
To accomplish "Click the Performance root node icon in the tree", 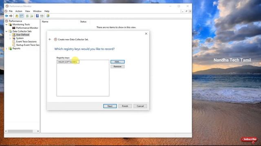I will point(7,21).
